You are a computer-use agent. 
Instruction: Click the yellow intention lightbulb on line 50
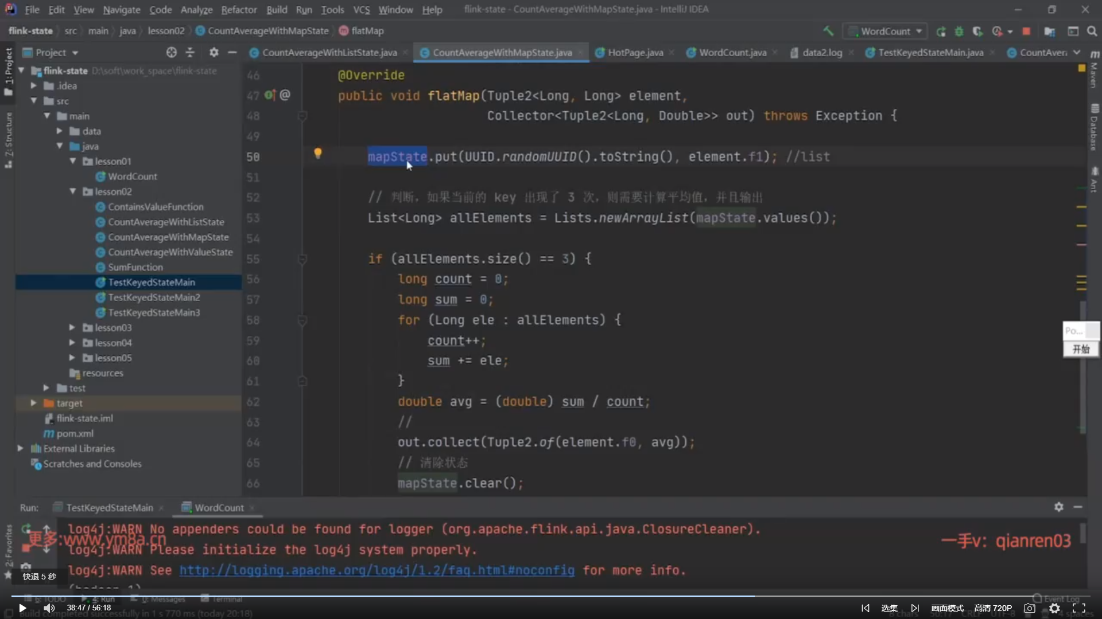point(317,153)
